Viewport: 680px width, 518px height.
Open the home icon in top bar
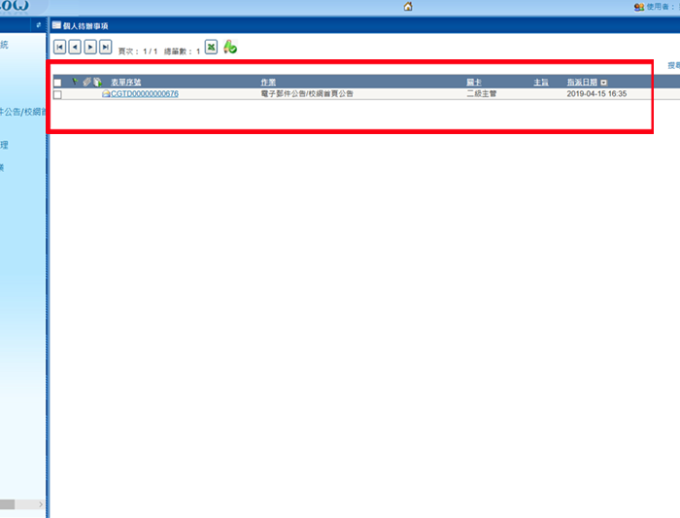click(x=408, y=7)
